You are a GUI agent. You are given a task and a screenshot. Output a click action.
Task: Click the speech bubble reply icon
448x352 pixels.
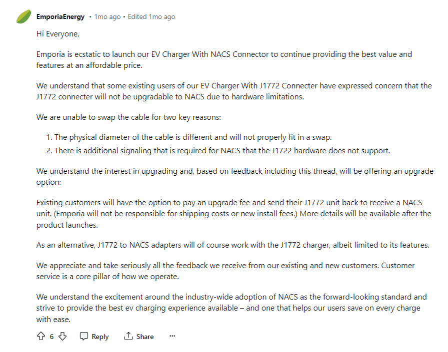(83, 337)
